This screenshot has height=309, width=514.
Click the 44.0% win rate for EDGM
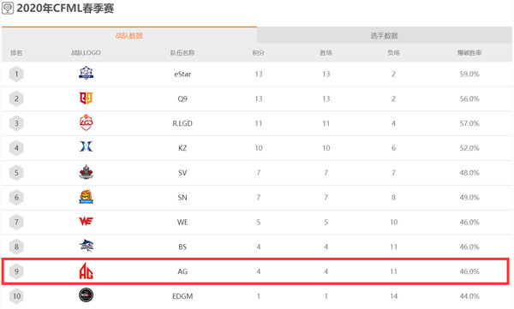(469, 296)
